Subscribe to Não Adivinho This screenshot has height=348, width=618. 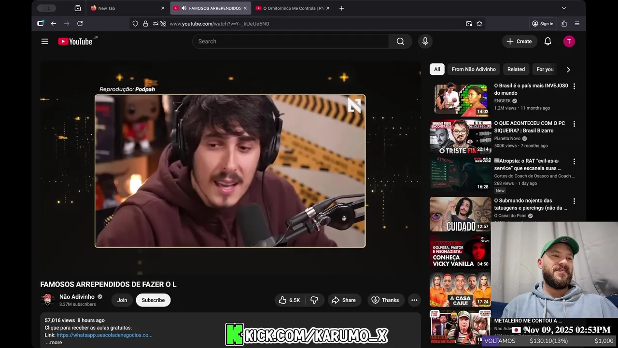click(153, 300)
